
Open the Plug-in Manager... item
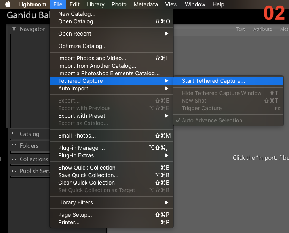tap(112, 148)
